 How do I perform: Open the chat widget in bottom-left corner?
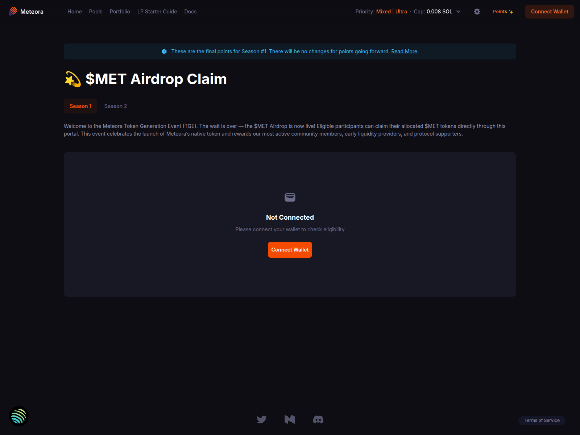coord(18,416)
